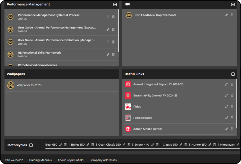Screen dimensions: 241x164
Task: Edit Performance Management System & Process entry
Action: click(x=108, y=17)
